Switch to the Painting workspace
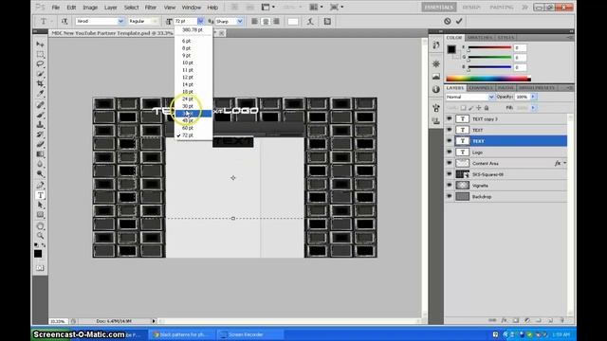607x341 pixels. [502, 8]
